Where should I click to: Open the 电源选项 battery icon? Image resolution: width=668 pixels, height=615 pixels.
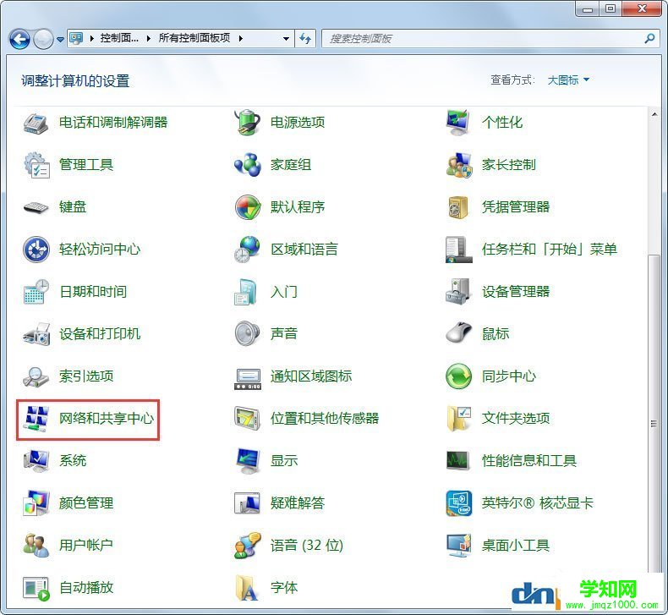tap(248, 123)
